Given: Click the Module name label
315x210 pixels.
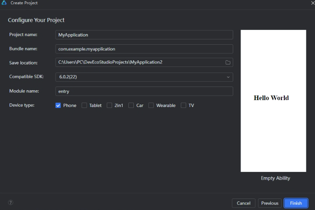Looking at the screenshot, I should [x=24, y=91].
